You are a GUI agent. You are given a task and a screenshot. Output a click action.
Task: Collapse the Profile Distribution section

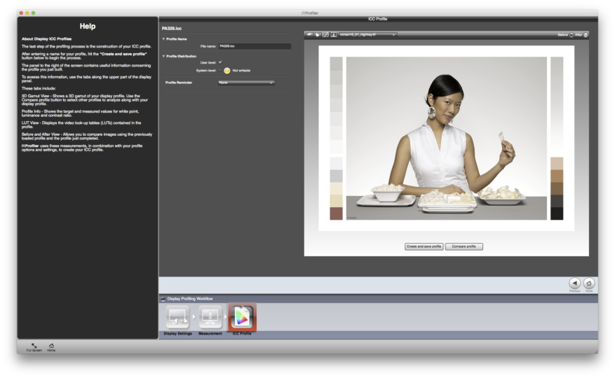click(163, 56)
